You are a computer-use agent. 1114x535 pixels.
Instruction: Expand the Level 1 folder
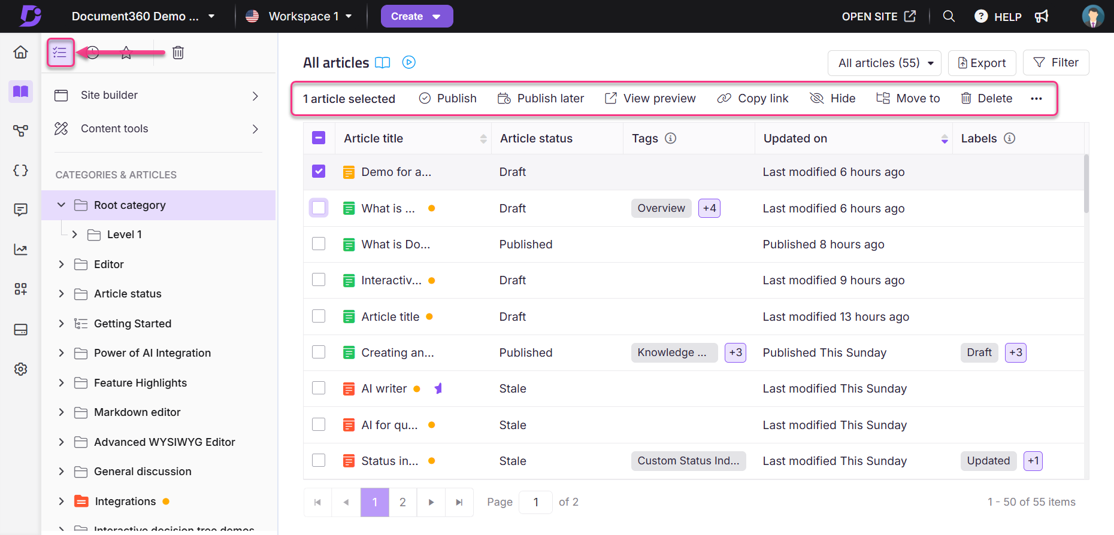click(x=74, y=235)
